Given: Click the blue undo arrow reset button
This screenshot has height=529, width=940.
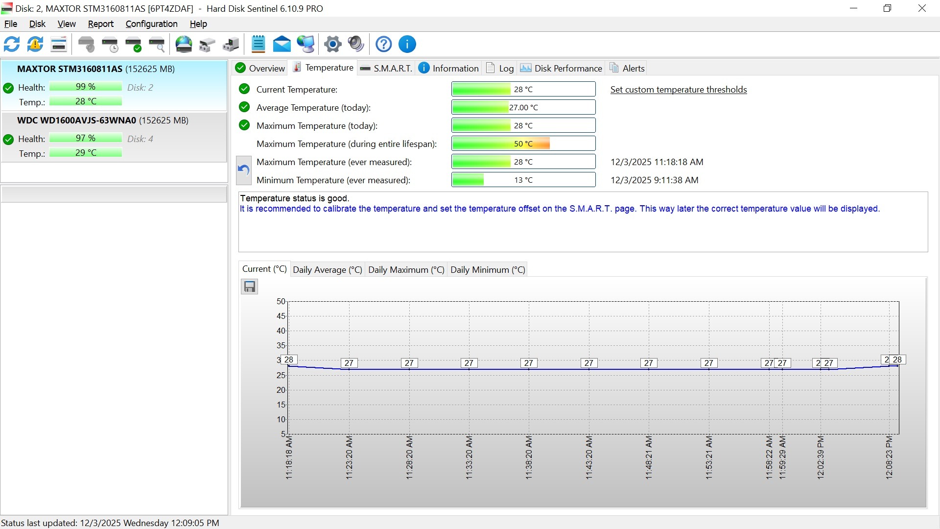Looking at the screenshot, I should click(244, 170).
